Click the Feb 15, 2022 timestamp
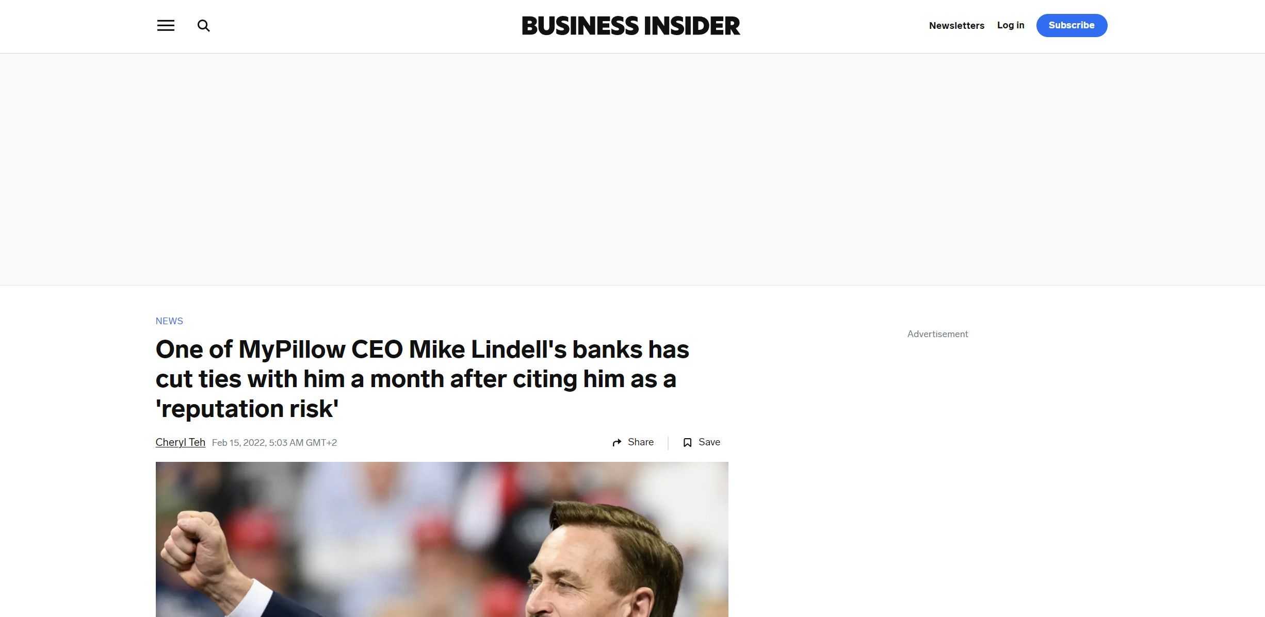 (x=274, y=443)
